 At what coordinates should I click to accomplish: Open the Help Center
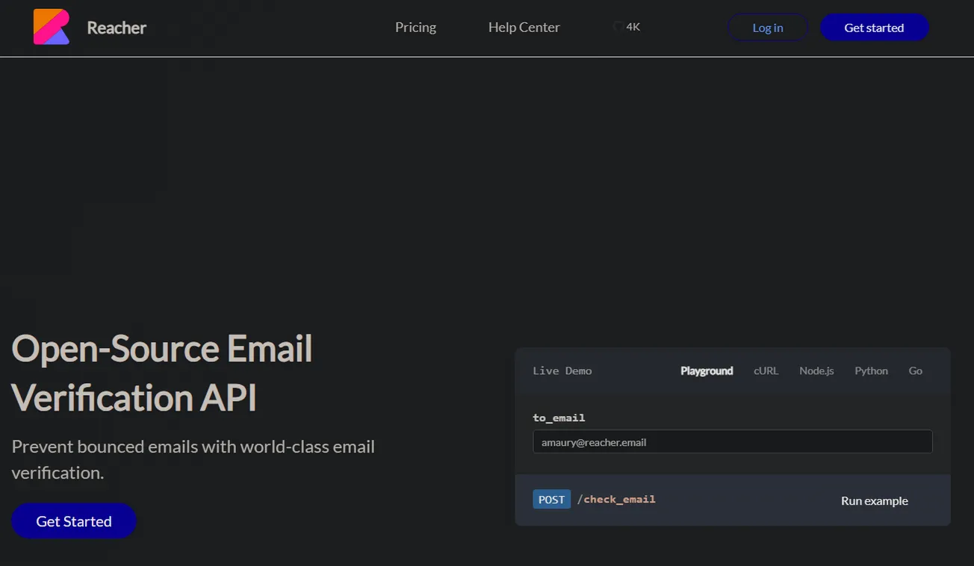524,27
